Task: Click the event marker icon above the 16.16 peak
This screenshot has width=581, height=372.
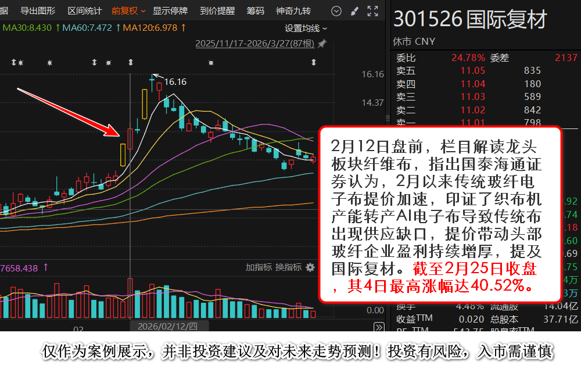Action: (x=130, y=62)
